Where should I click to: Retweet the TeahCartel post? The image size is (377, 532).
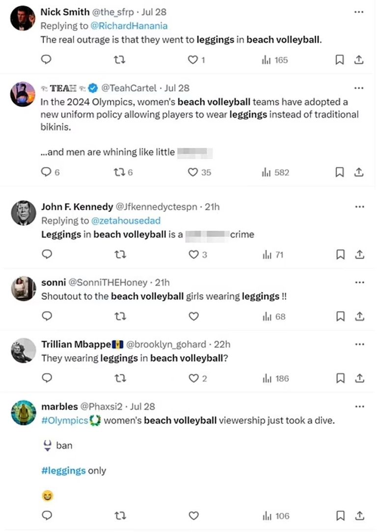pyautogui.click(x=119, y=172)
